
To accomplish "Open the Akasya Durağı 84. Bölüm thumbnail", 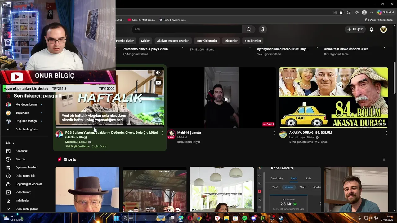I will [333, 97].
